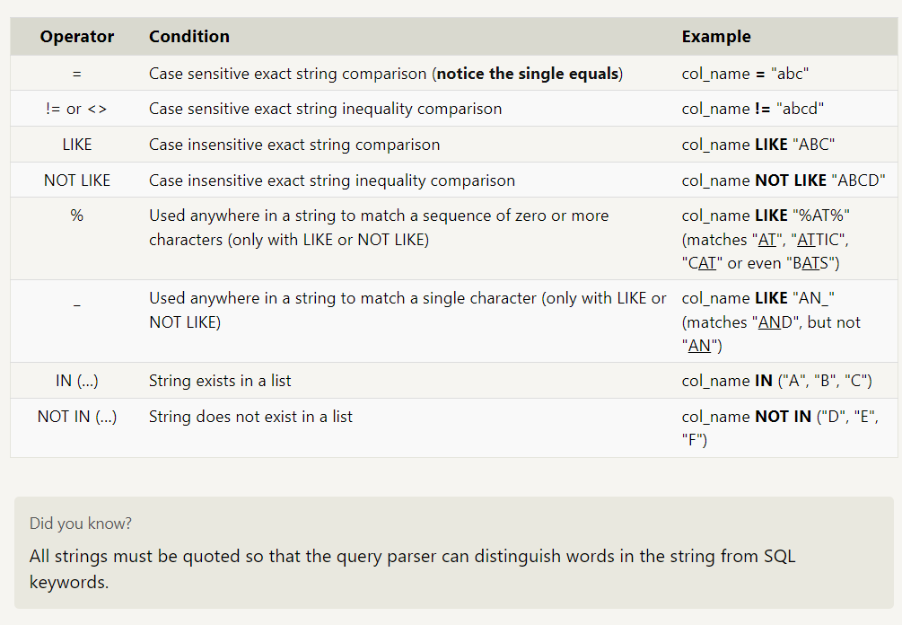Click example col_name NOT LIKE "ABCD"

click(x=784, y=180)
